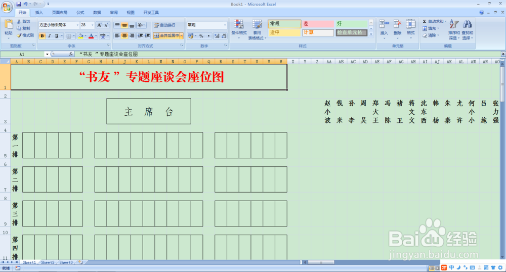Apply percent style

click(201, 36)
